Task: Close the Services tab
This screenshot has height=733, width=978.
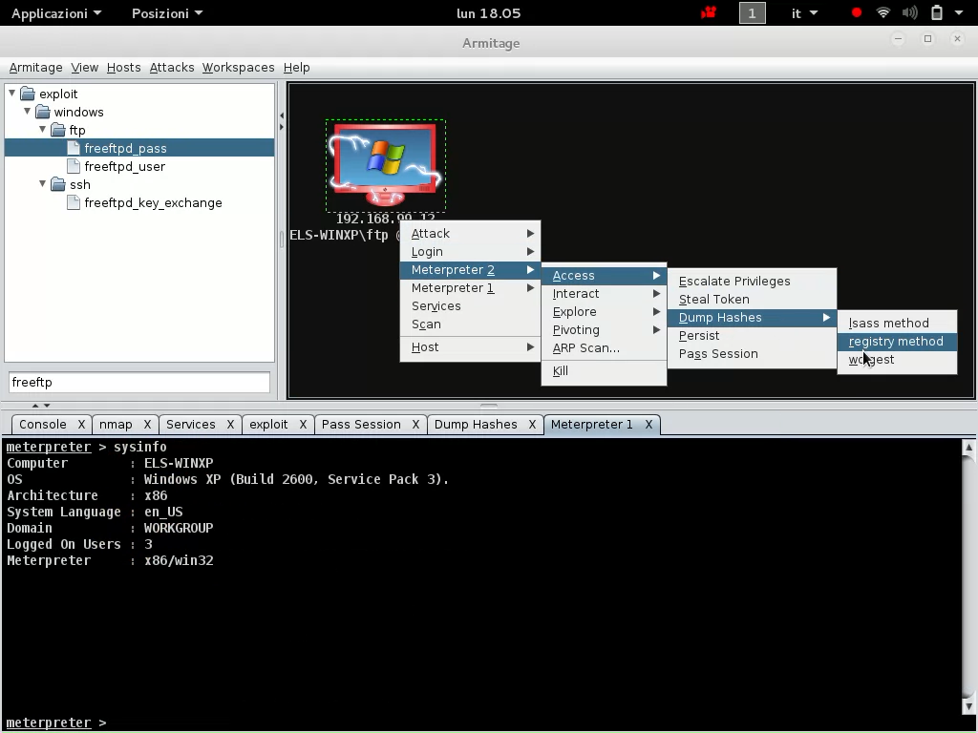Action: (x=230, y=425)
